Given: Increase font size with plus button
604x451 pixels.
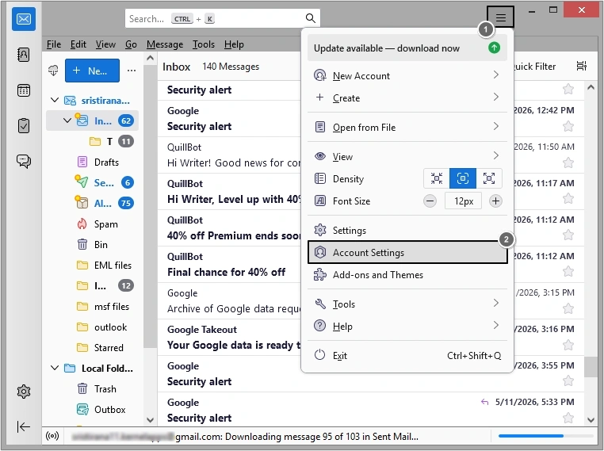Looking at the screenshot, I should click(x=495, y=201).
